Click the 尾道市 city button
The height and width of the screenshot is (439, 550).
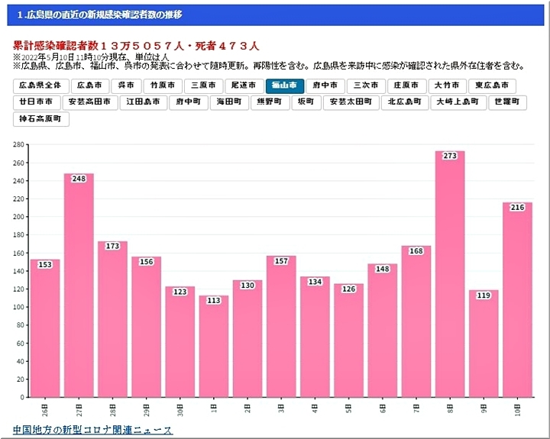click(244, 86)
